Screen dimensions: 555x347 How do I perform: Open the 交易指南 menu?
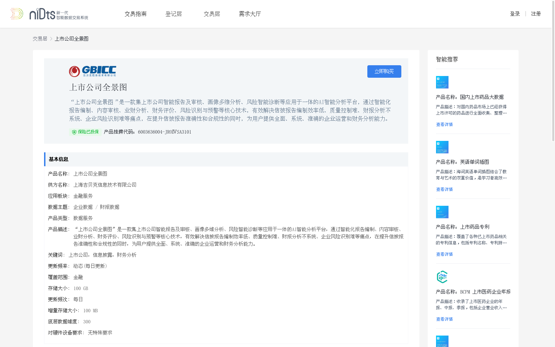point(136,14)
